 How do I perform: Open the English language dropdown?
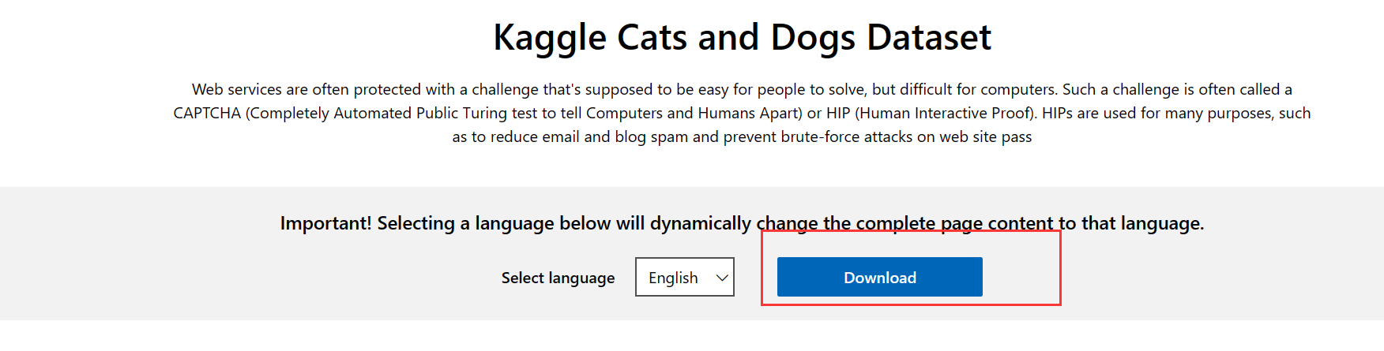click(684, 277)
